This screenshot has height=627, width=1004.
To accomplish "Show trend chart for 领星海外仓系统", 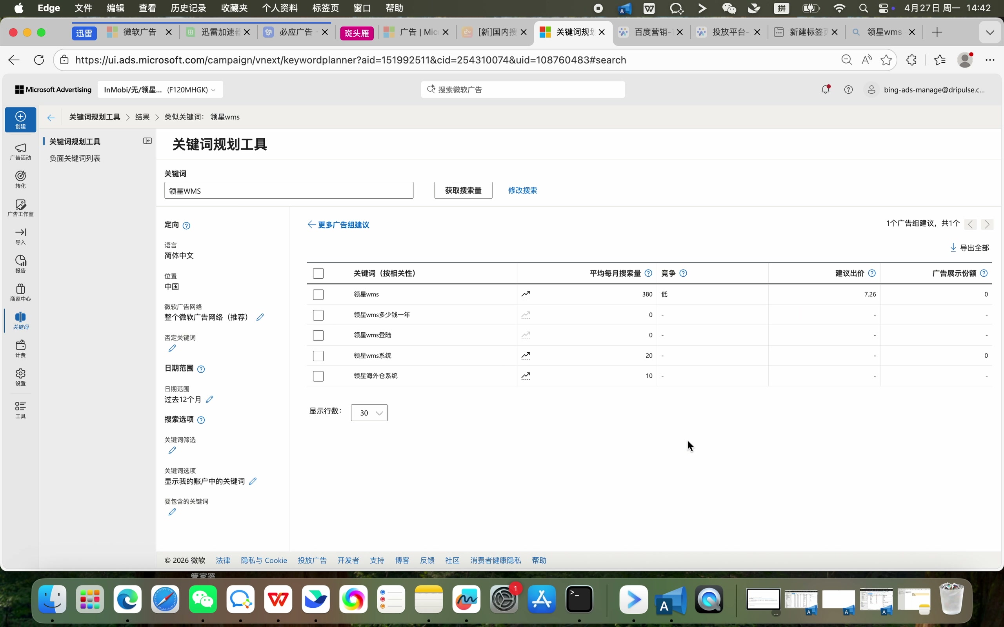I will pos(526,376).
